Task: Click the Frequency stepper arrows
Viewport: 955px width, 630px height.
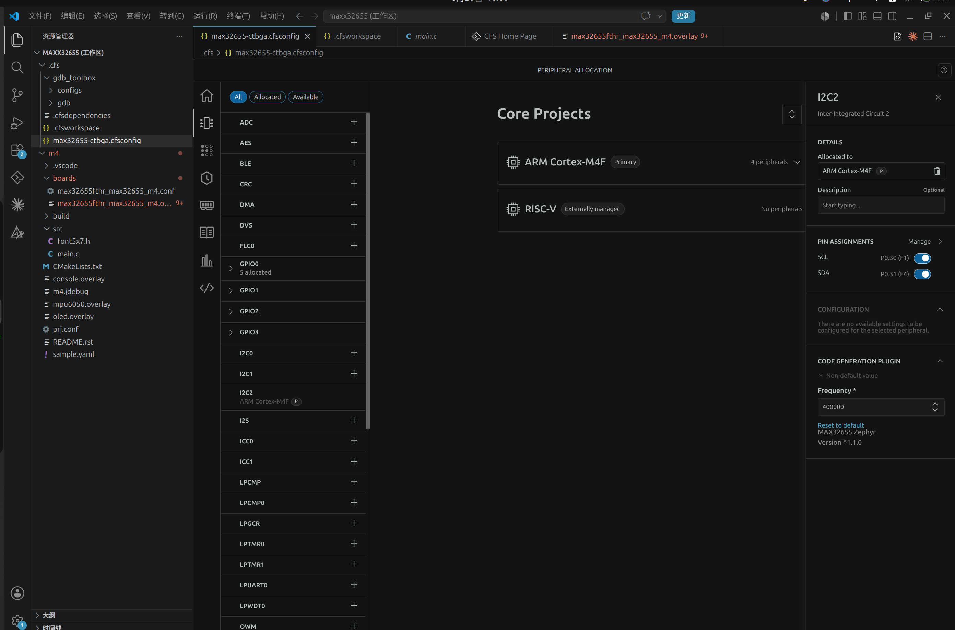Action: pyautogui.click(x=935, y=407)
